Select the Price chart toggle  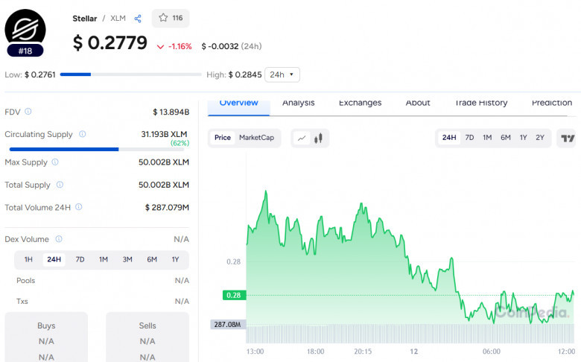[222, 138]
